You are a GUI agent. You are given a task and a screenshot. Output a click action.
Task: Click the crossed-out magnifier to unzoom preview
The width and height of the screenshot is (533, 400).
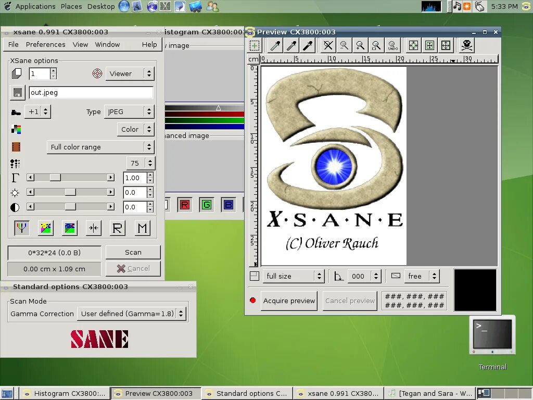point(328,45)
